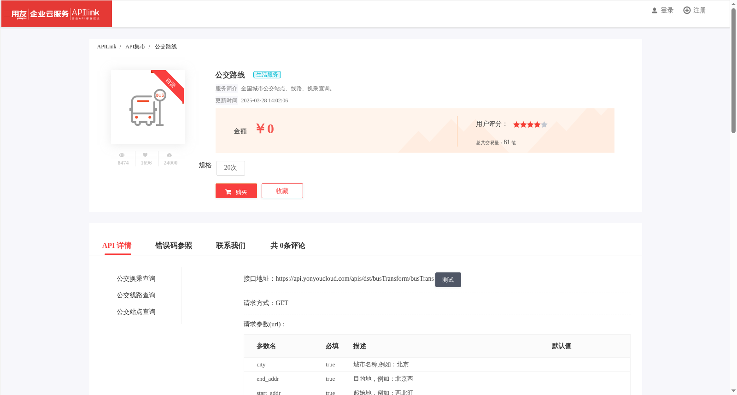
Task: Click the end_addr parameter cell
Action: [268, 379]
